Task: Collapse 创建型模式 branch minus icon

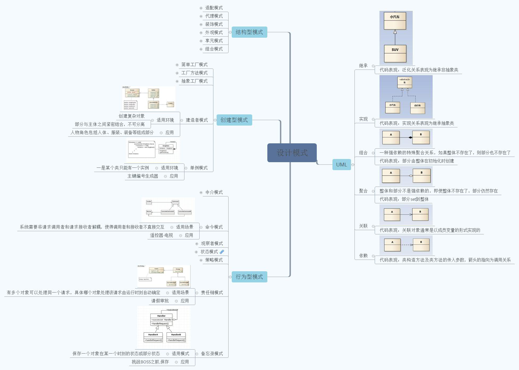Action: [215, 120]
